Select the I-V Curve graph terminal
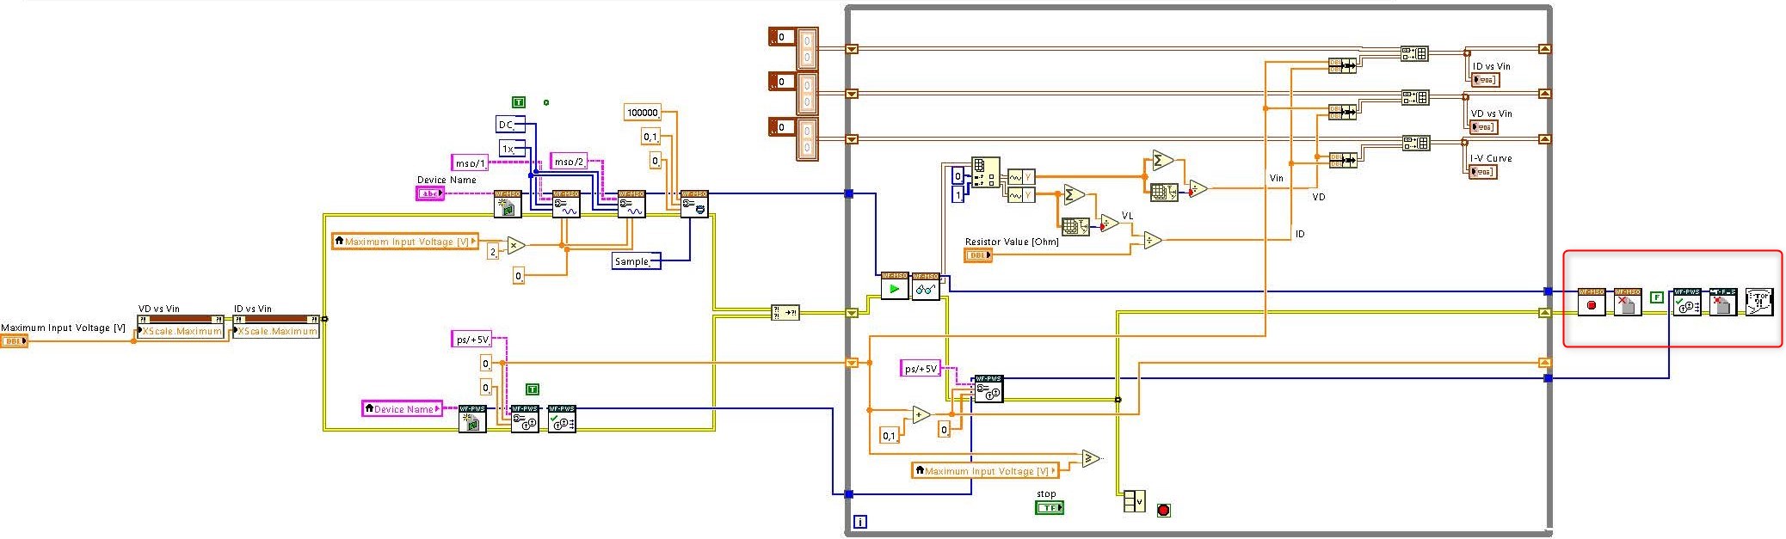Screen dimensions: 1786x539 (x=1484, y=172)
